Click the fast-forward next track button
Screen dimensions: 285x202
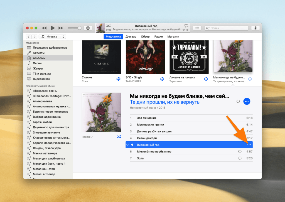pyautogui.click(x=61, y=28)
